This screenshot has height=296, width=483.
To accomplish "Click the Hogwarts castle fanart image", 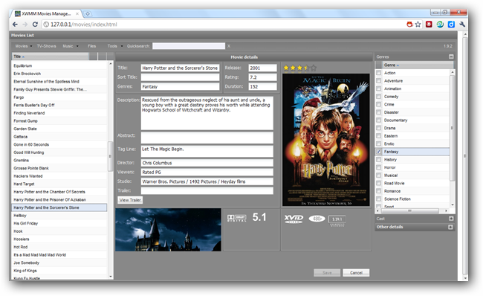I will [168, 230].
